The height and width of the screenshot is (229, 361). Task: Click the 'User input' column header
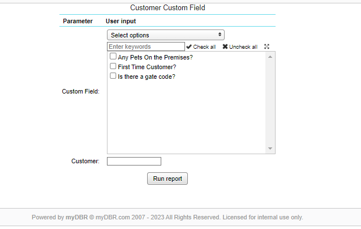(121, 21)
